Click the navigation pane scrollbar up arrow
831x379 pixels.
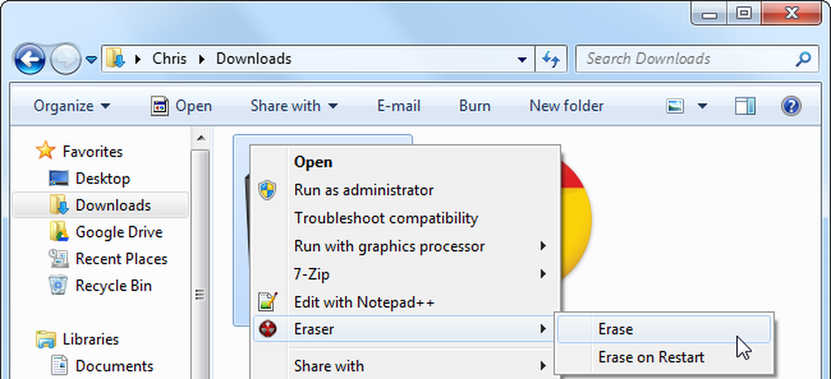point(200,139)
